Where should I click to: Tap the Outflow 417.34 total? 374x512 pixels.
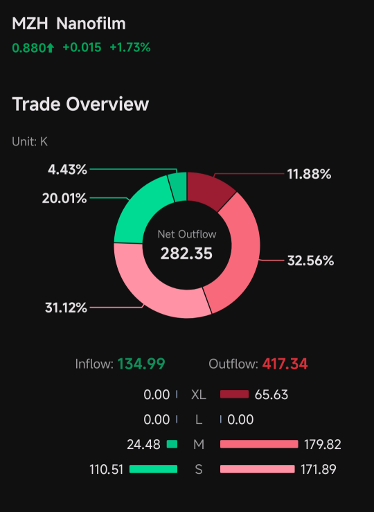[258, 364]
